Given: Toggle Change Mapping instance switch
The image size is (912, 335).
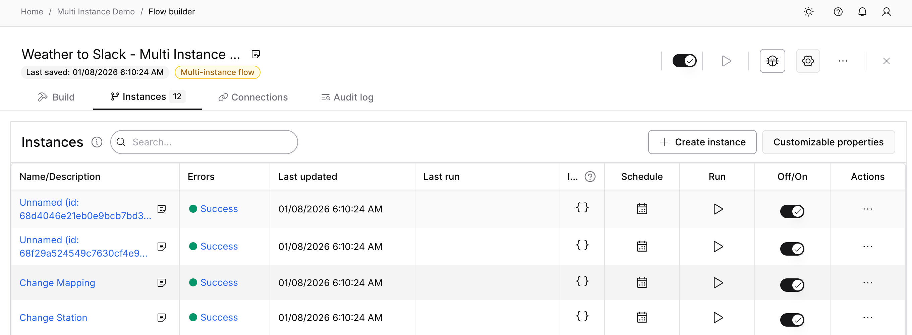Looking at the screenshot, I should (792, 285).
